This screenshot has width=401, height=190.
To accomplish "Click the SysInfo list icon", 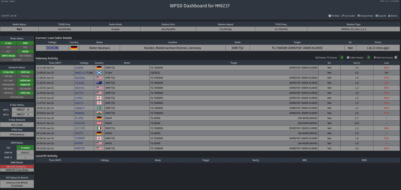I will 377,16.
